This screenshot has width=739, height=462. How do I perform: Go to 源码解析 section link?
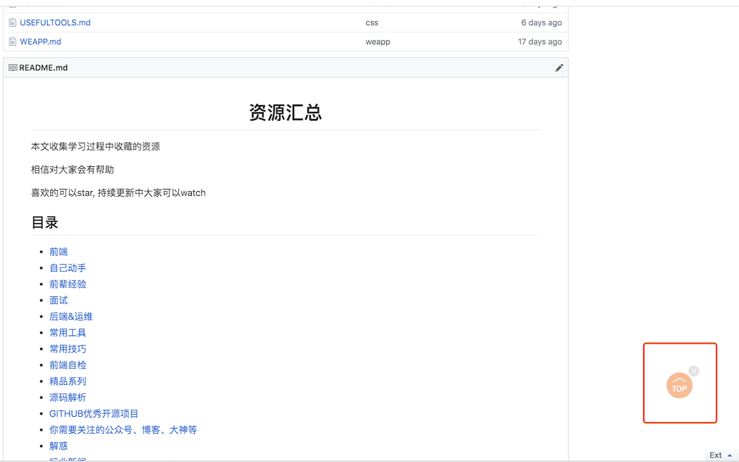pyautogui.click(x=68, y=397)
